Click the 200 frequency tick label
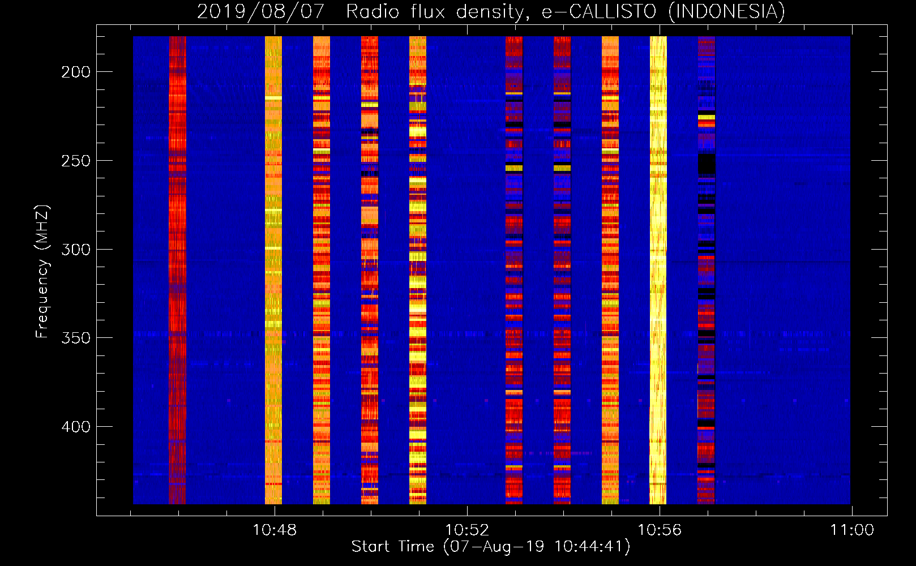916x566 pixels. 76,72
